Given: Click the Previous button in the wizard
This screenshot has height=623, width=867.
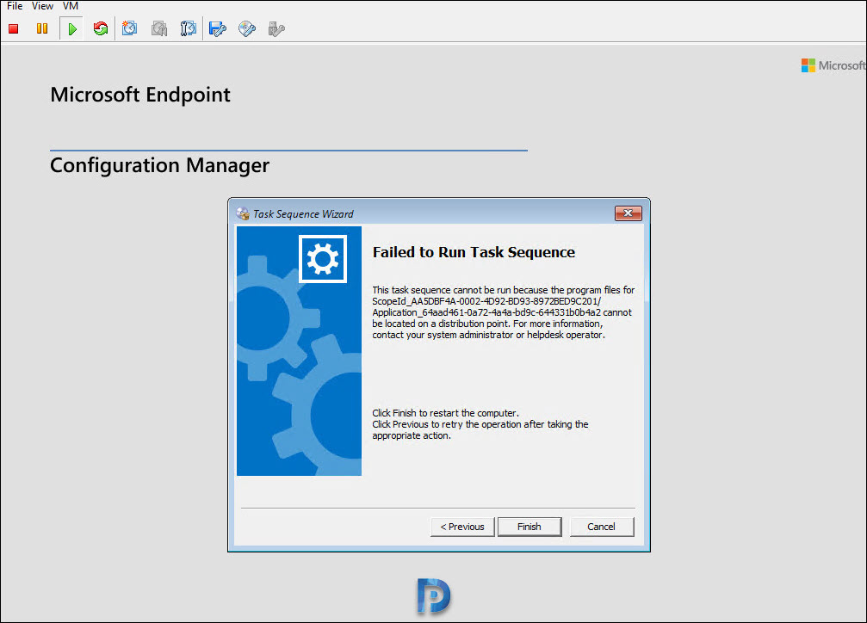Looking at the screenshot, I should point(462,527).
